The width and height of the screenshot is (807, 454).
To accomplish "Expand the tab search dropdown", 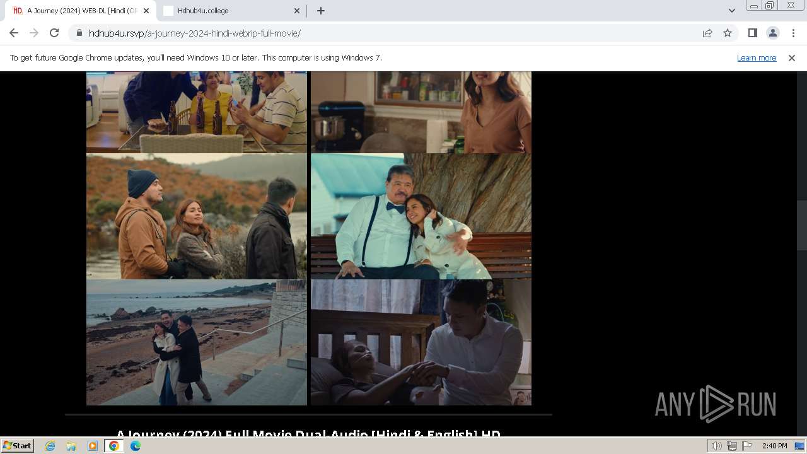I will pyautogui.click(x=731, y=11).
